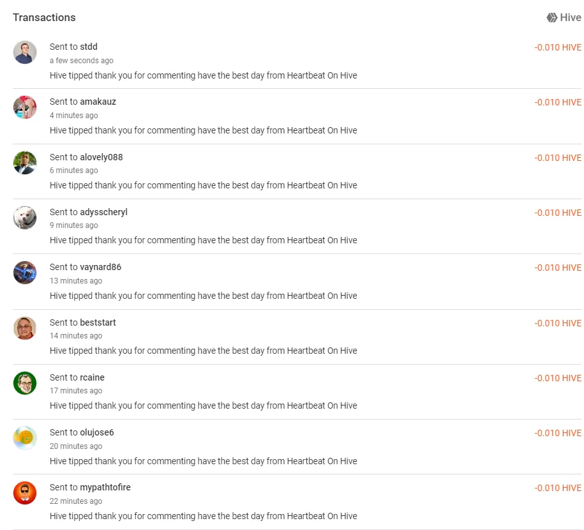The image size is (584, 530).
Task: Open the stdd username link
Action: [x=89, y=47]
